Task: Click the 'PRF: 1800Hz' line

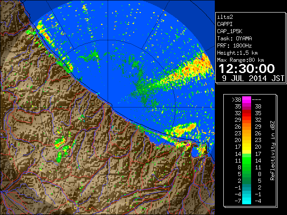Action: pos(235,46)
